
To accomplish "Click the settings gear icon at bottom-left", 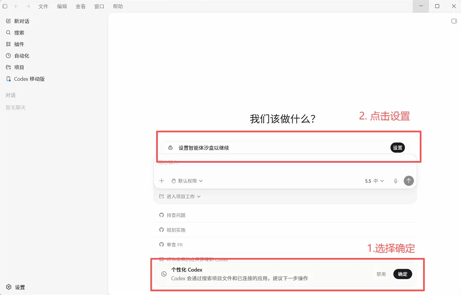I will coord(9,287).
